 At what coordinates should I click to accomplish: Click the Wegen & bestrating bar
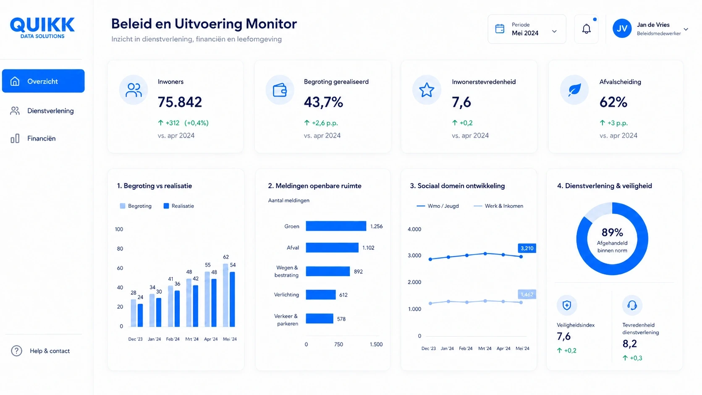(328, 271)
